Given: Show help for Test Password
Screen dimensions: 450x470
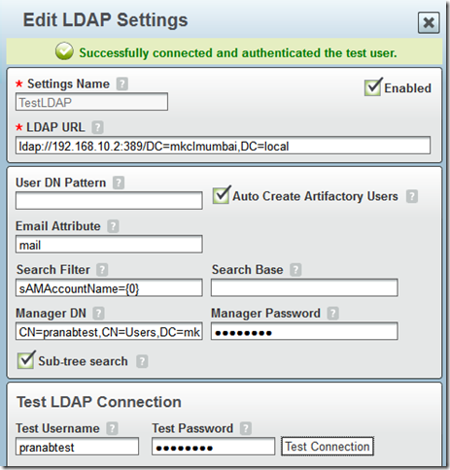Looking at the screenshot, I should pos(246,428).
